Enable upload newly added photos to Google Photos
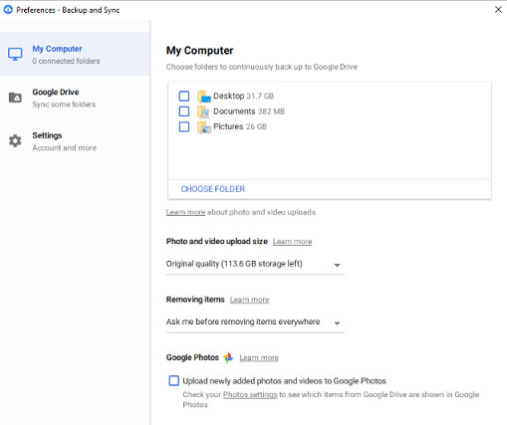Image resolution: width=507 pixels, height=425 pixels. tap(173, 380)
